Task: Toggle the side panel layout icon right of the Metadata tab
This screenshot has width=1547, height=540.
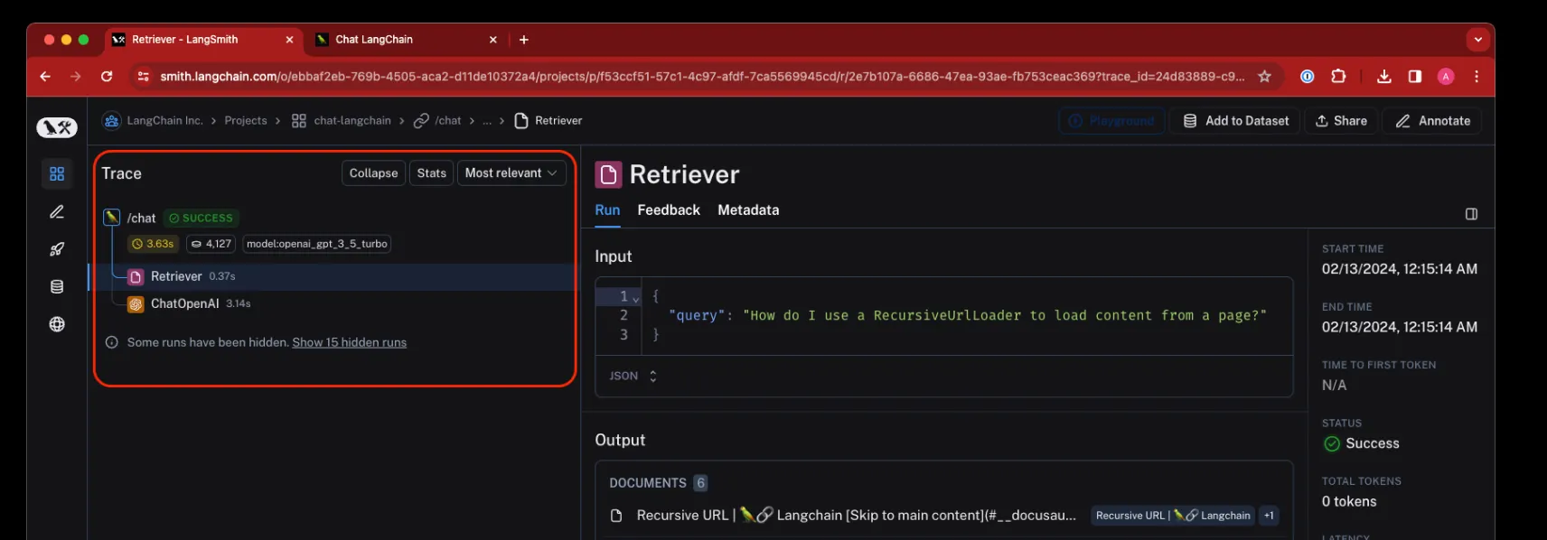Action: (1471, 214)
